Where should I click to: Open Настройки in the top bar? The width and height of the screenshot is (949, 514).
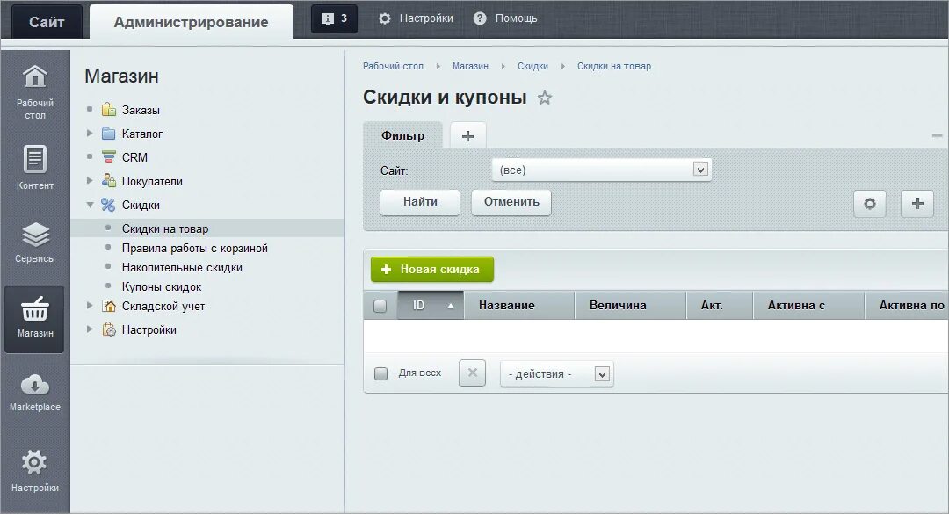416,18
